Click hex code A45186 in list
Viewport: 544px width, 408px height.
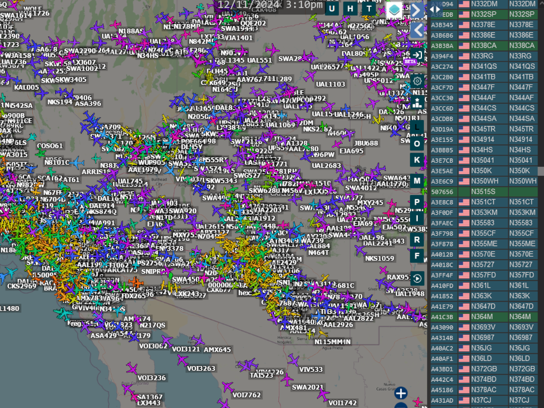click(442, 390)
